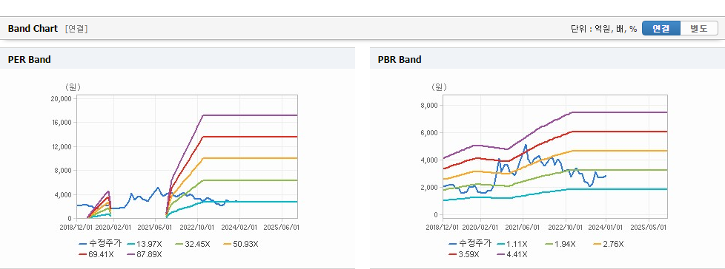Click the 2025/06/01 date in PER chart
This screenshot has width=725, height=269.
(x=282, y=227)
